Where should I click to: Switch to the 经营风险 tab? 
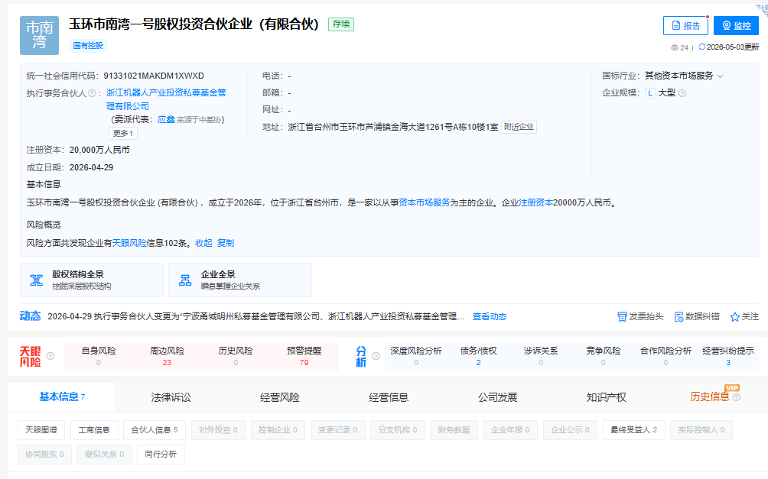[280, 397]
